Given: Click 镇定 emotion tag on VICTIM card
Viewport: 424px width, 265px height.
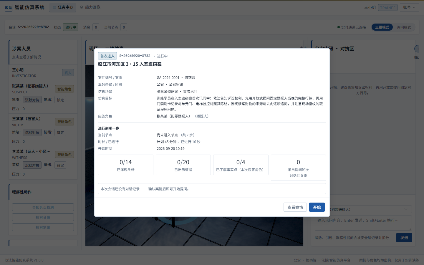Looking at the screenshot, I should pyautogui.click(x=60, y=132).
